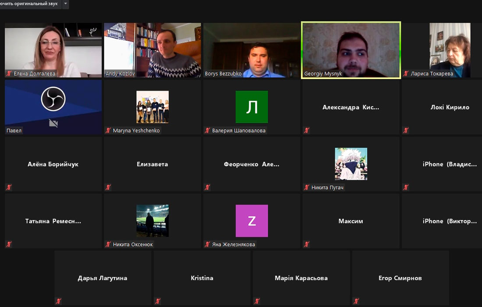Screen dimensions: 482x307
Task: Click muted mic icon in Kristina's tile
Action: (x=158, y=301)
